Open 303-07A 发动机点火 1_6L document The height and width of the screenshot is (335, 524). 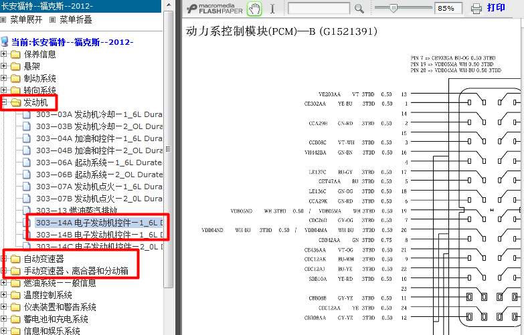click(x=99, y=187)
